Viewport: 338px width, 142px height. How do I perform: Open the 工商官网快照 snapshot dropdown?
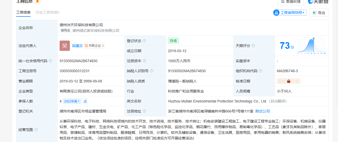(x=290, y=13)
